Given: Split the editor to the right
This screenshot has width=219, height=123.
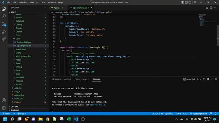Looking at the screenshot, I should click(211, 8).
